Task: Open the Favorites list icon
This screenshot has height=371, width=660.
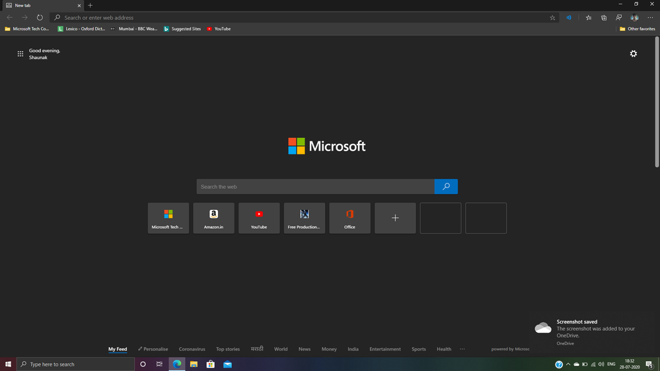Action: (589, 18)
